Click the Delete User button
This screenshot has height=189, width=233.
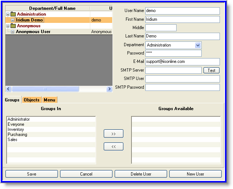pos(141,174)
